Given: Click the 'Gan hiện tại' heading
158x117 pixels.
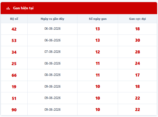Looking at the screenshot, I should [23, 8].
